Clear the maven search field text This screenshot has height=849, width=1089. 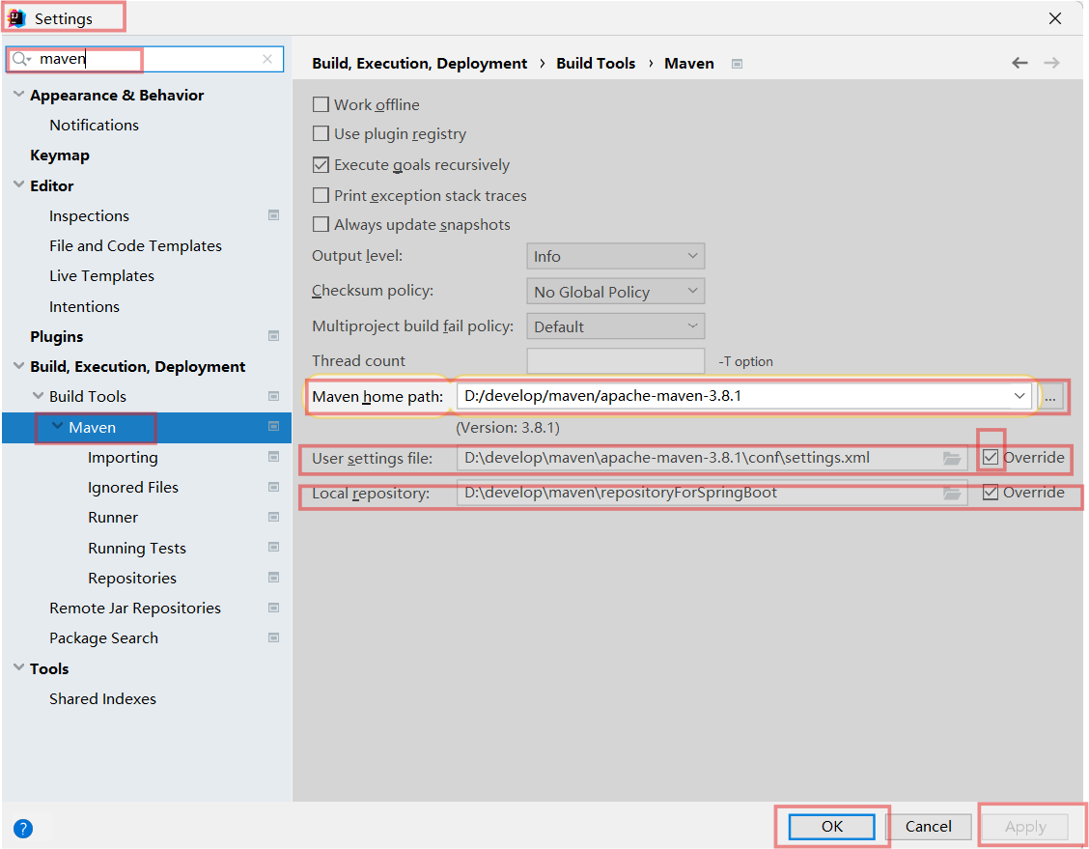click(267, 59)
